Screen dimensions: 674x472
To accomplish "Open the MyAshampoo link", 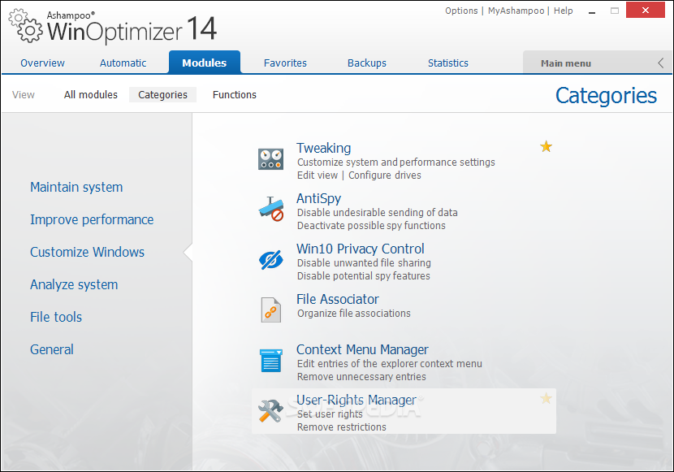I will [x=516, y=11].
